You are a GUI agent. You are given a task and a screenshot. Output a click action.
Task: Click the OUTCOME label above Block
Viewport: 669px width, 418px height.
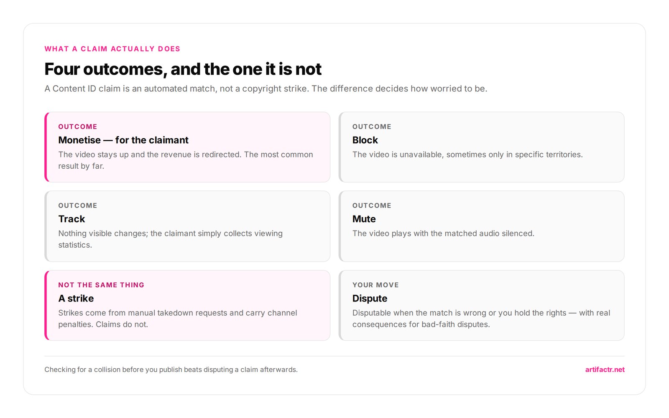click(372, 127)
